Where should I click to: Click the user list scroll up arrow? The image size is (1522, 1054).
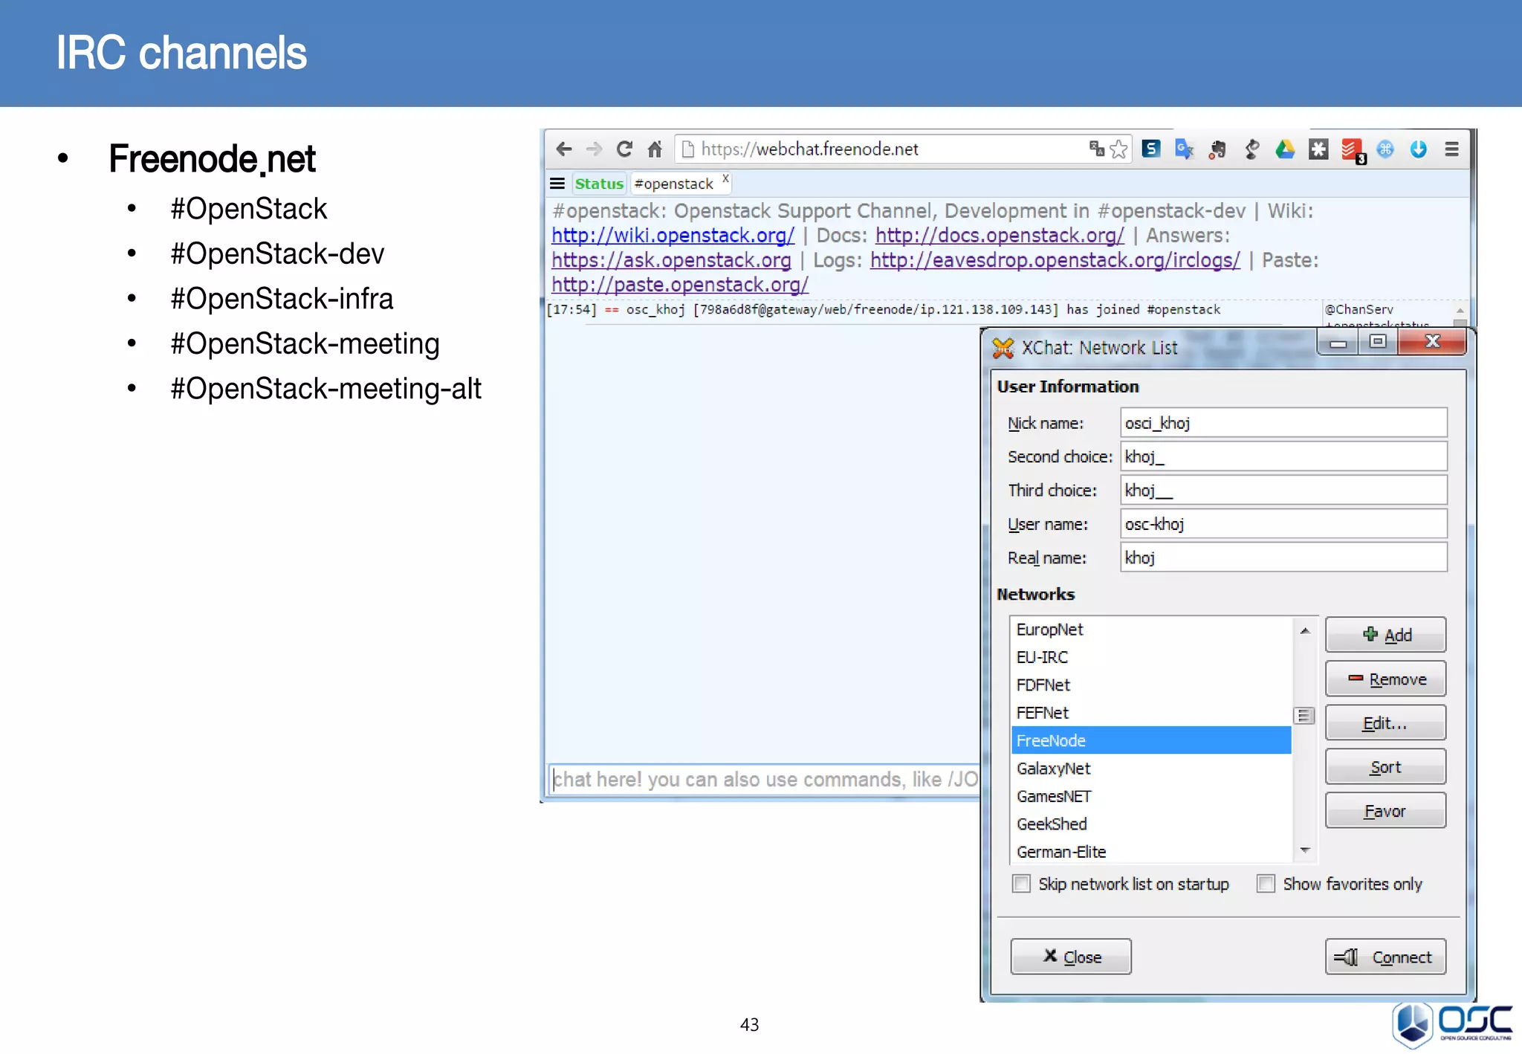(x=1460, y=310)
